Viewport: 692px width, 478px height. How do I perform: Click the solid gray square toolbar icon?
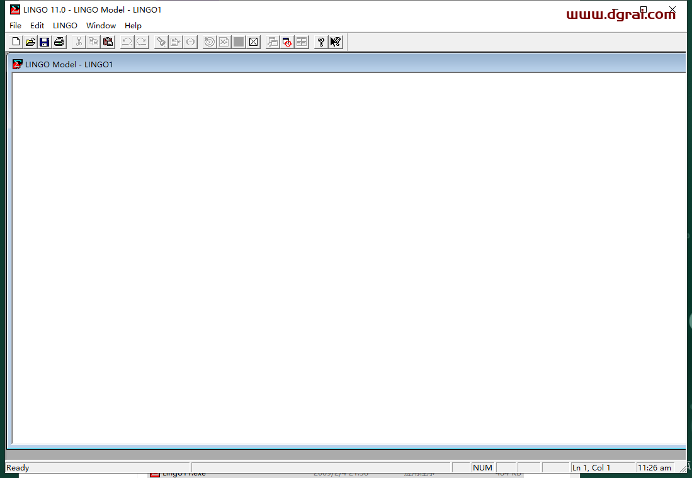(239, 42)
